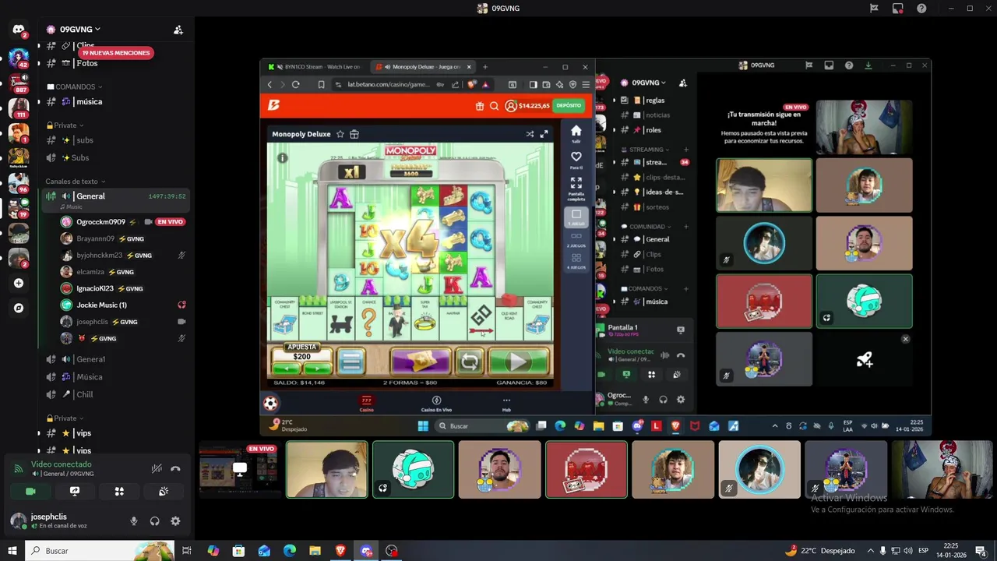Click the Salir home icon in game sidebar

576,134
